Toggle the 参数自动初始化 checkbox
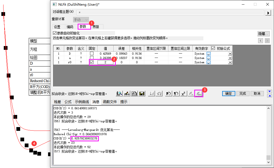The width and height of the screenshot is (274, 168). click(55, 33)
